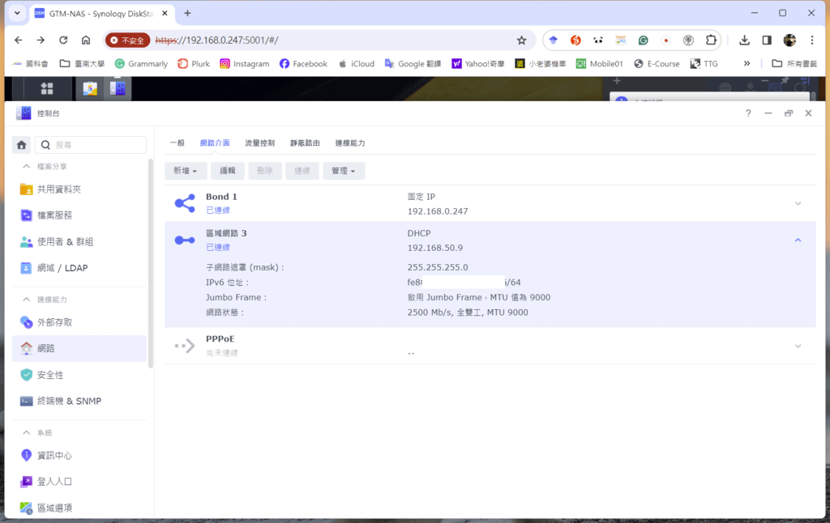The height and width of the screenshot is (523, 830).
Task: Bookmark this page with the star icon
Action: coord(521,40)
